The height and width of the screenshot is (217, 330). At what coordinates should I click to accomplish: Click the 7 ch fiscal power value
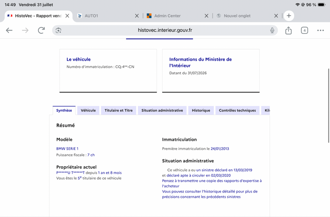pyautogui.click(x=91, y=155)
